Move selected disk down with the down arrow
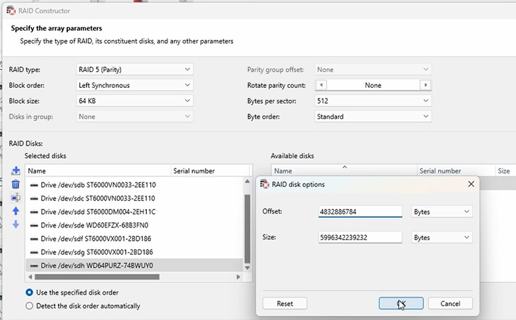Viewport: 516px width, 320px height. [x=15, y=224]
